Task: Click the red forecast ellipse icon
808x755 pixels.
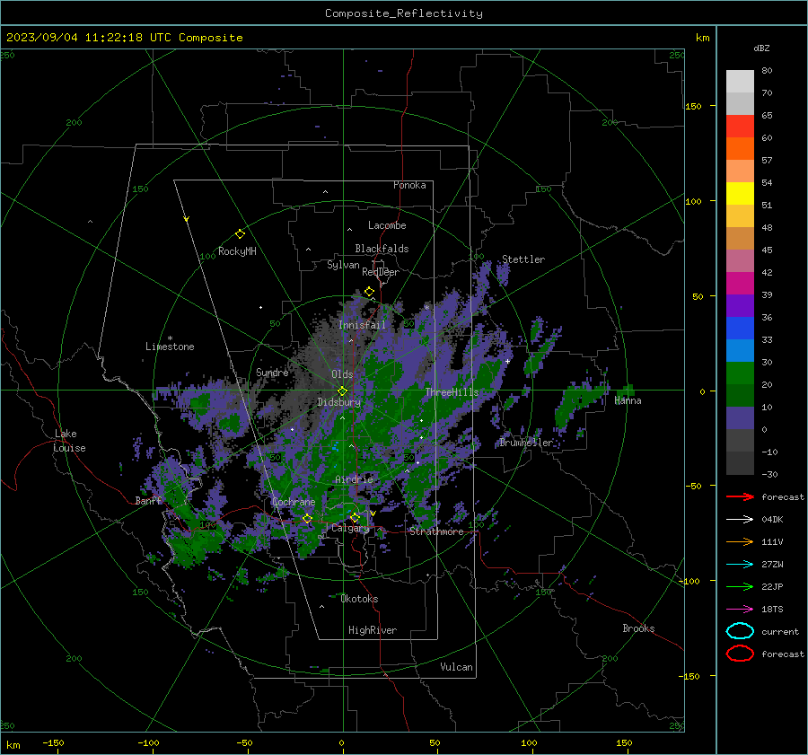Action: click(740, 654)
